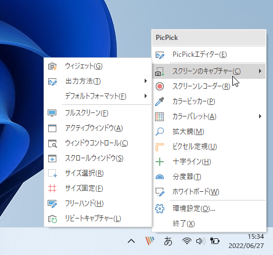Click the Active Window icon
The image size is (273, 255).
point(52,128)
